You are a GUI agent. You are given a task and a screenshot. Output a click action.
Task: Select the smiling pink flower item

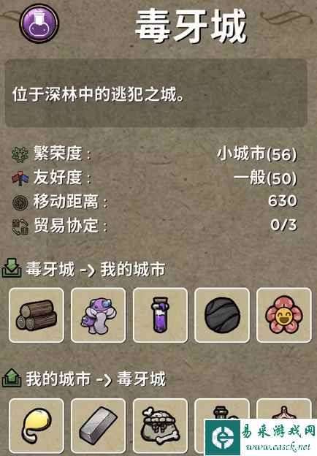tap(284, 315)
